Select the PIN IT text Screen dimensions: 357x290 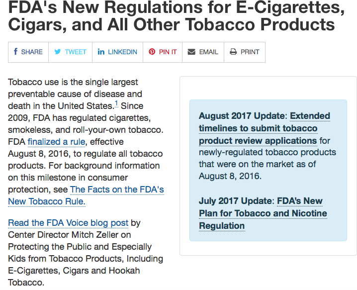pos(168,52)
